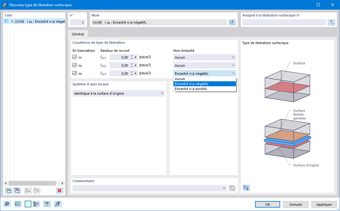Click the Cu,z spinner arrows
Viewport: 340px width, 211px height.
point(132,73)
